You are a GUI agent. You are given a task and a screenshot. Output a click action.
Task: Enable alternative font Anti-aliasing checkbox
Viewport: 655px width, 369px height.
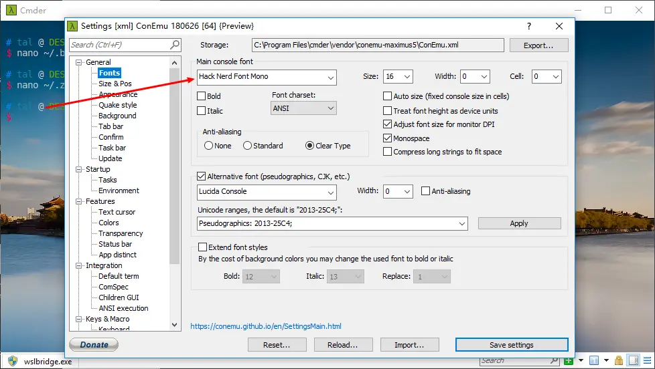[x=426, y=191]
